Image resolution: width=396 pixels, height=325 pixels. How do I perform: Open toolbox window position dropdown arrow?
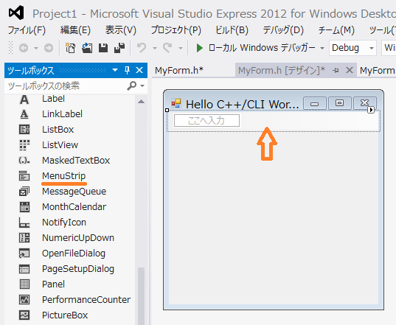coord(115,70)
